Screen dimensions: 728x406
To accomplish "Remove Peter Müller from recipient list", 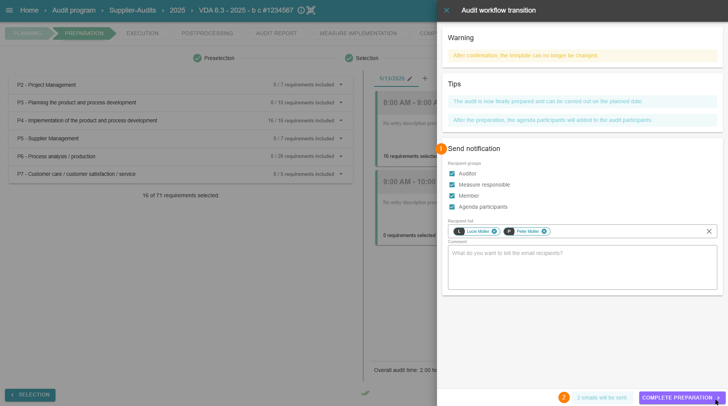I will 544,231.
